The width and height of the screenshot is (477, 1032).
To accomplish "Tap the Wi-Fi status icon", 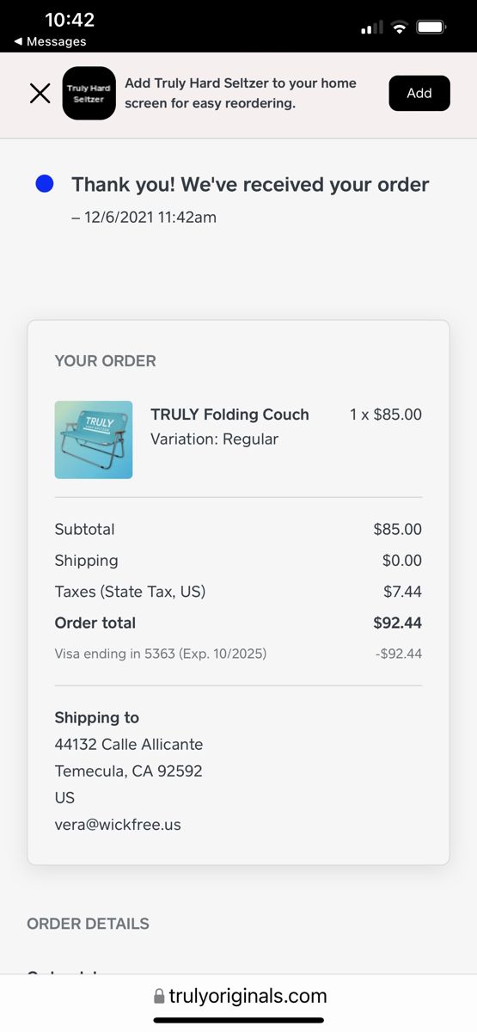I will 399,28.
